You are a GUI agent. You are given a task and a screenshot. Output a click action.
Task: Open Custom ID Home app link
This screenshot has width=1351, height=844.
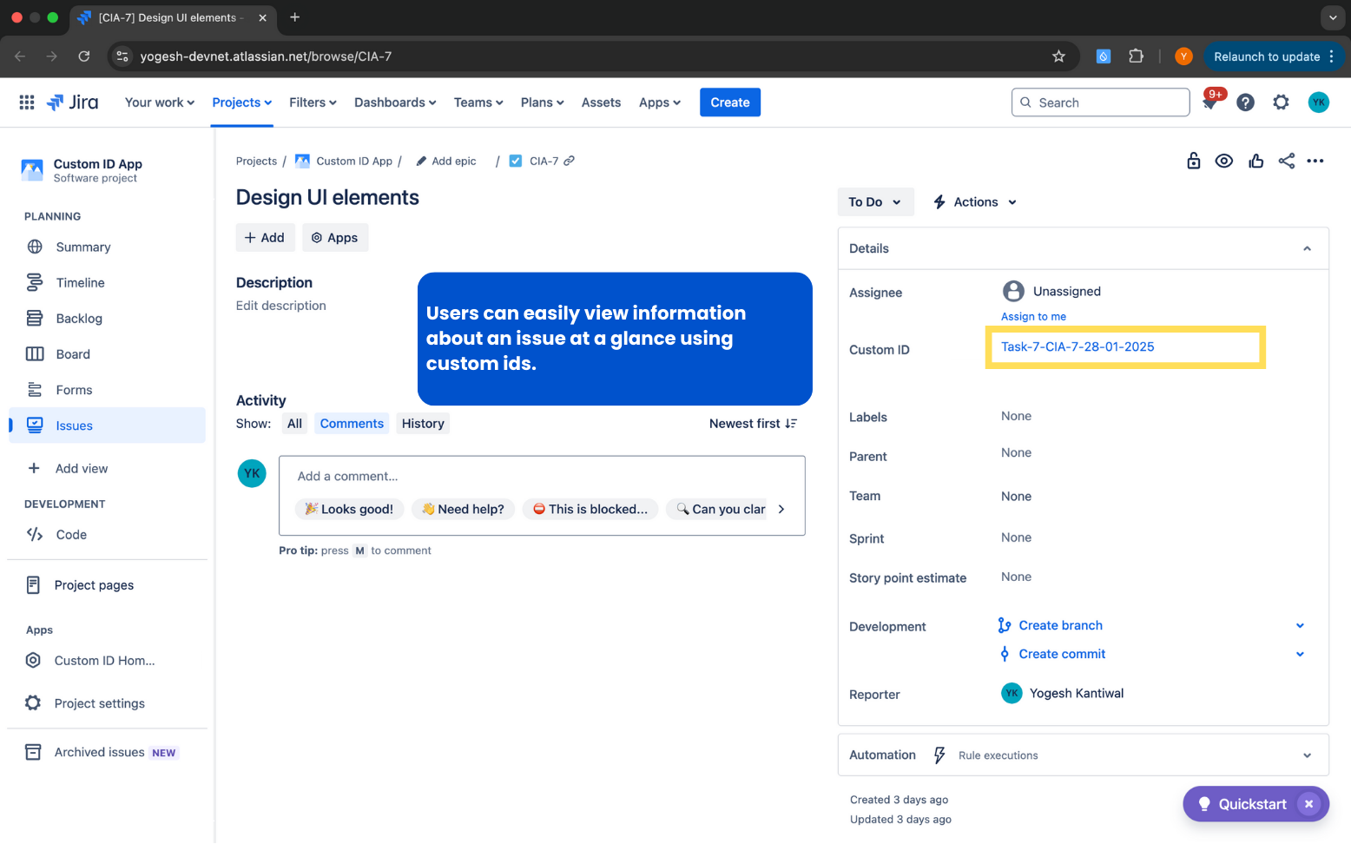107,660
